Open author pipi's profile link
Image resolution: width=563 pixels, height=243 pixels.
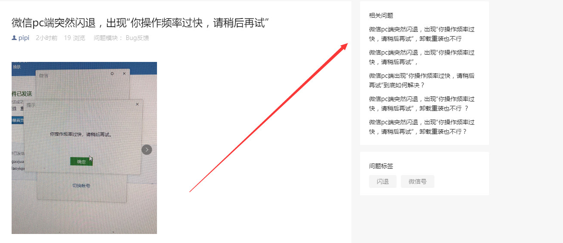pos(24,38)
